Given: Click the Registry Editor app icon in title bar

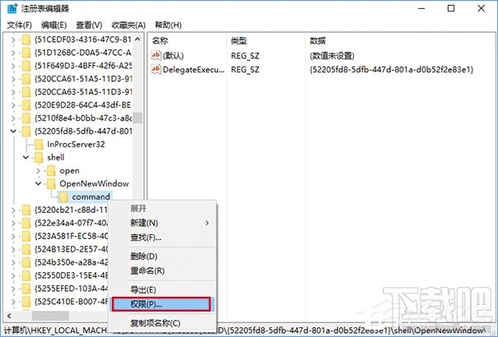Looking at the screenshot, I should pos(12,8).
